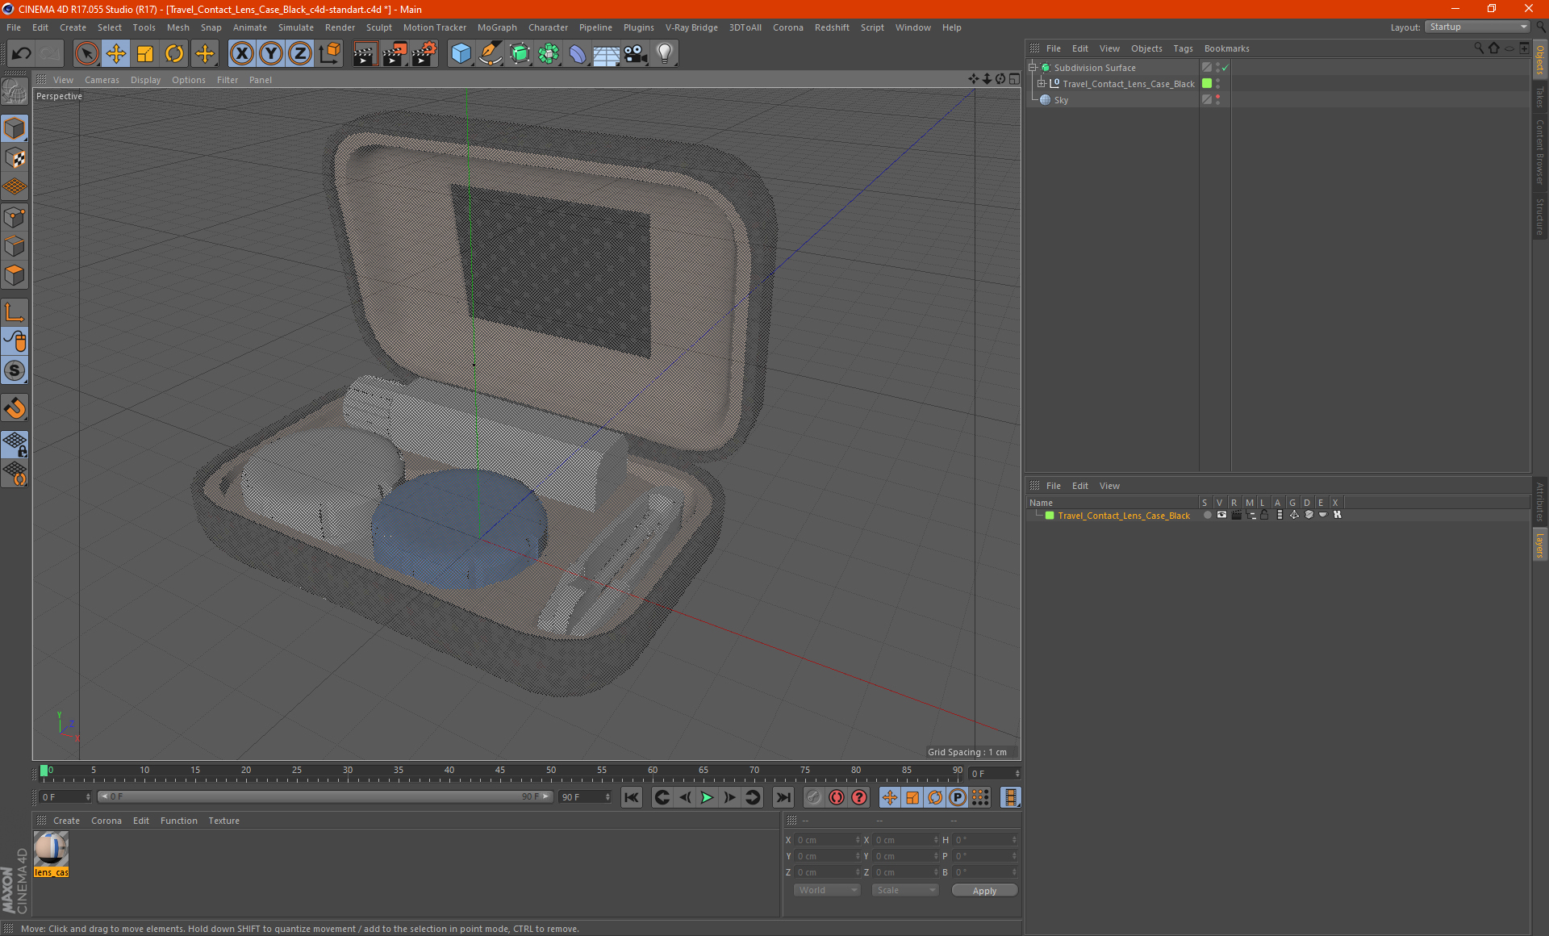Toggle the coordinate system World/Object icon
Screen dimensions: 1549x936
tap(330, 54)
